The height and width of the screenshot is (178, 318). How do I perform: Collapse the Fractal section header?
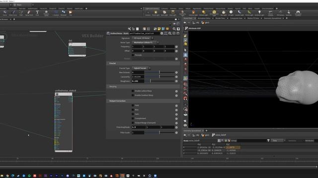143,63
